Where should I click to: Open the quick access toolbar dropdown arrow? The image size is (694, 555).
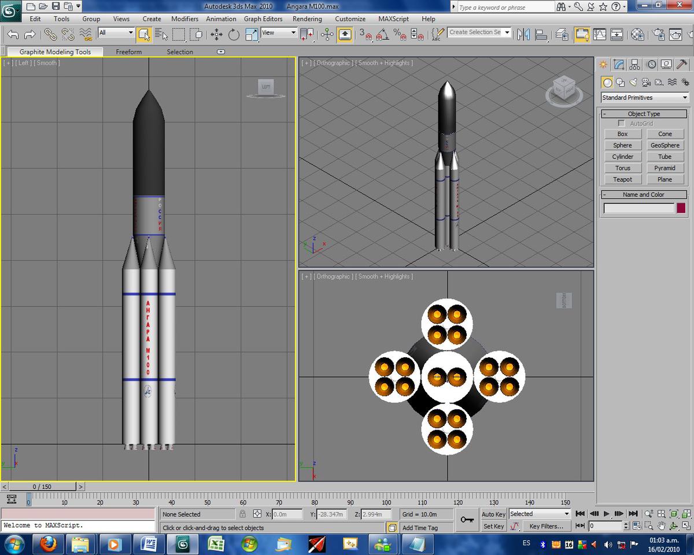(x=78, y=7)
